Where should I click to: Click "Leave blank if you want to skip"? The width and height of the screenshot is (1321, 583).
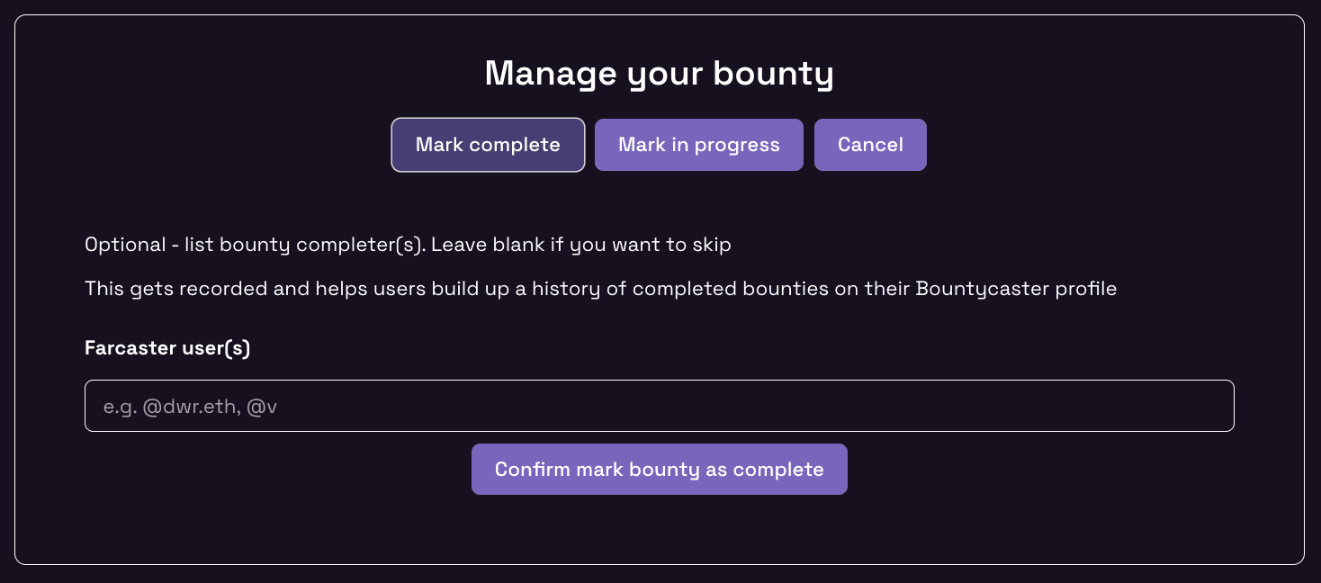(x=580, y=245)
